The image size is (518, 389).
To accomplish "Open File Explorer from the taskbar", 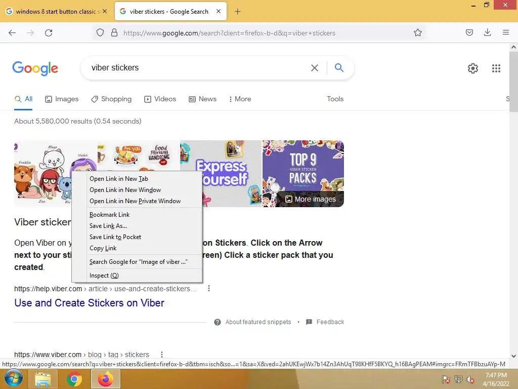I will coord(43,379).
